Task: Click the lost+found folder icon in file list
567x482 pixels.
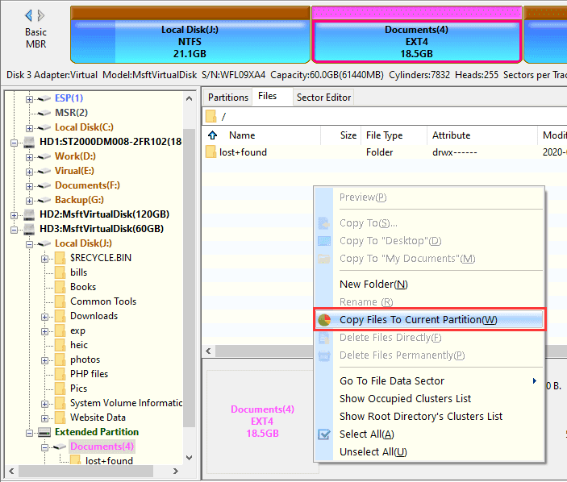Action: (211, 152)
